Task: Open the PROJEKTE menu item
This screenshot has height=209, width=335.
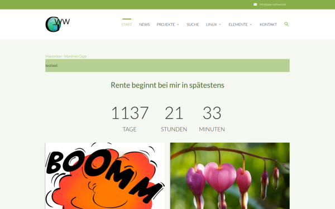Action: pos(166,25)
